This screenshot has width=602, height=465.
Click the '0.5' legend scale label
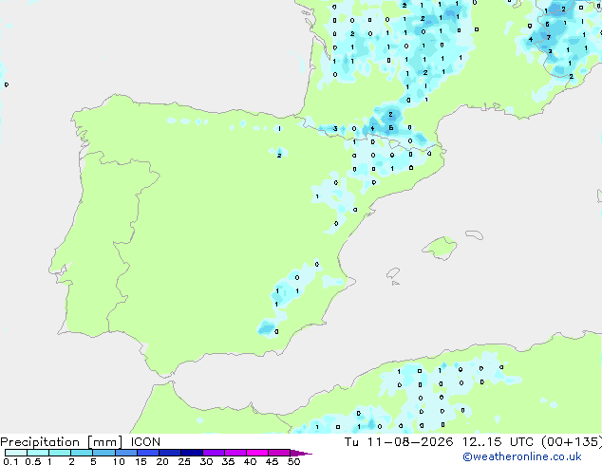click(33, 461)
